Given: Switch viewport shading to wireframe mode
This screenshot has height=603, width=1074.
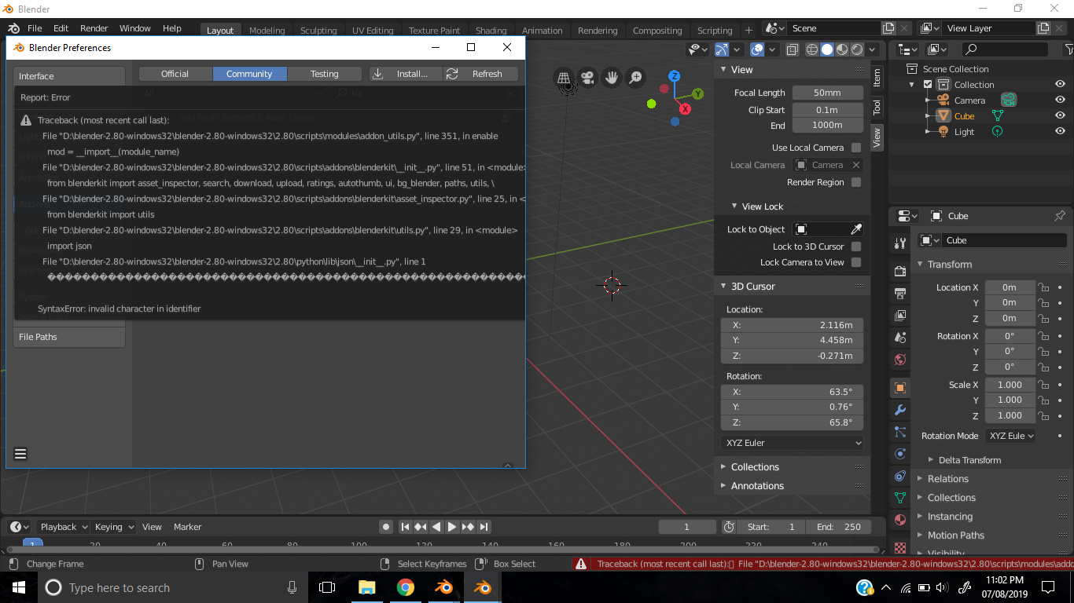Looking at the screenshot, I should tap(811, 49).
